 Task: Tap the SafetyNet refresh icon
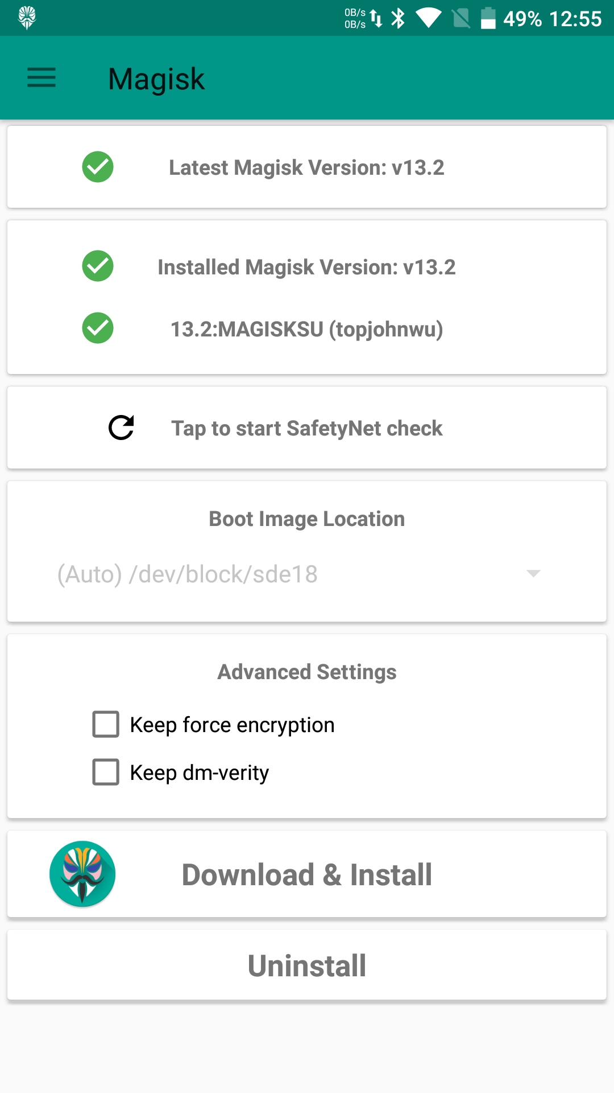(x=121, y=428)
